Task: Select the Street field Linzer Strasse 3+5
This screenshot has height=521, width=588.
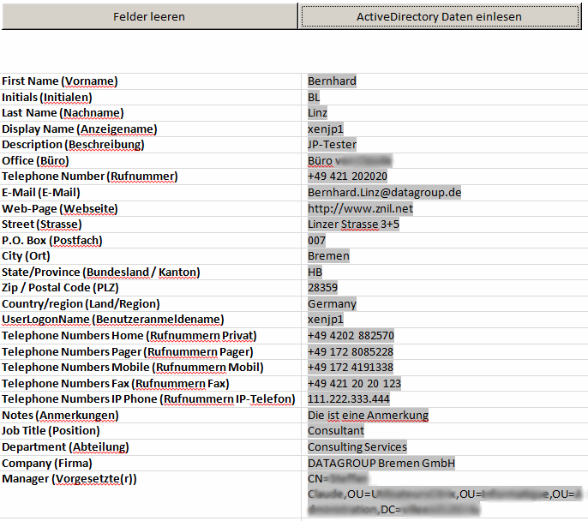Action: (353, 225)
